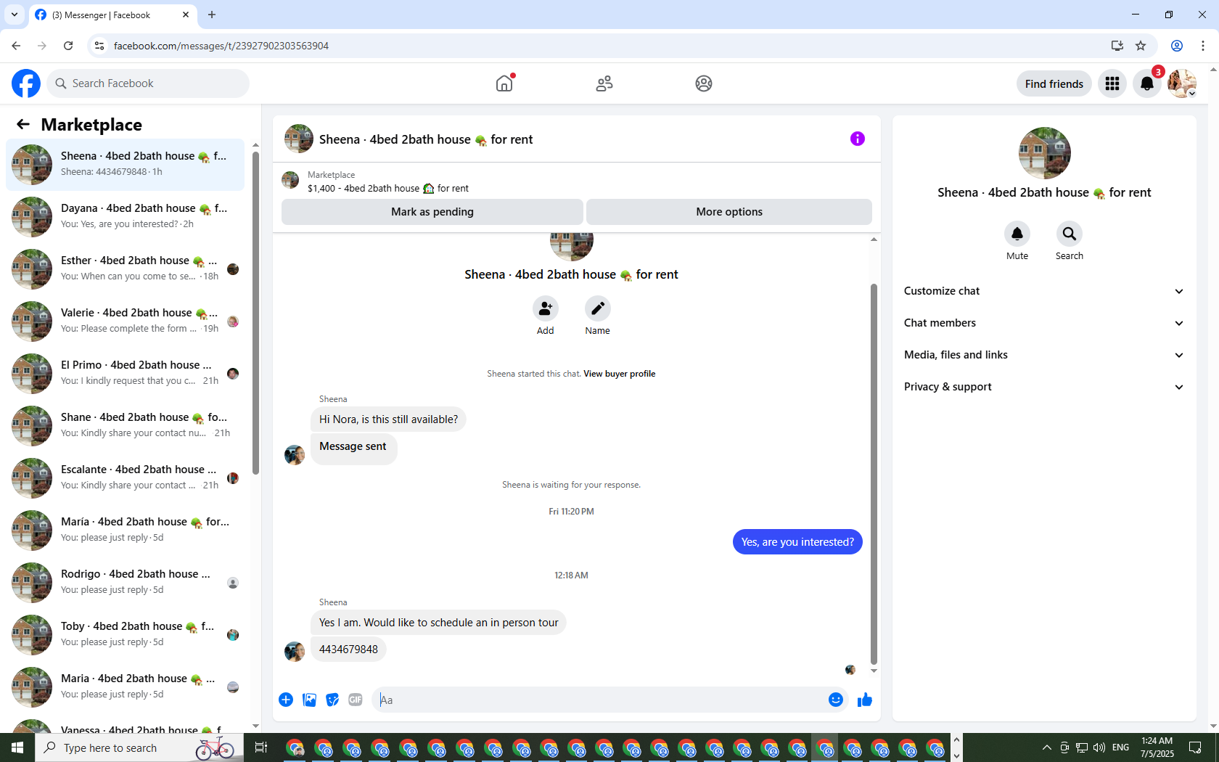
Task: Click the browser address bar
Action: click(x=595, y=46)
